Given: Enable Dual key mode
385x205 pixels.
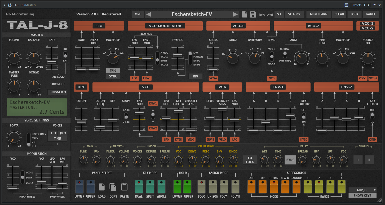Looking at the screenshot, I should tap(139, 186).
